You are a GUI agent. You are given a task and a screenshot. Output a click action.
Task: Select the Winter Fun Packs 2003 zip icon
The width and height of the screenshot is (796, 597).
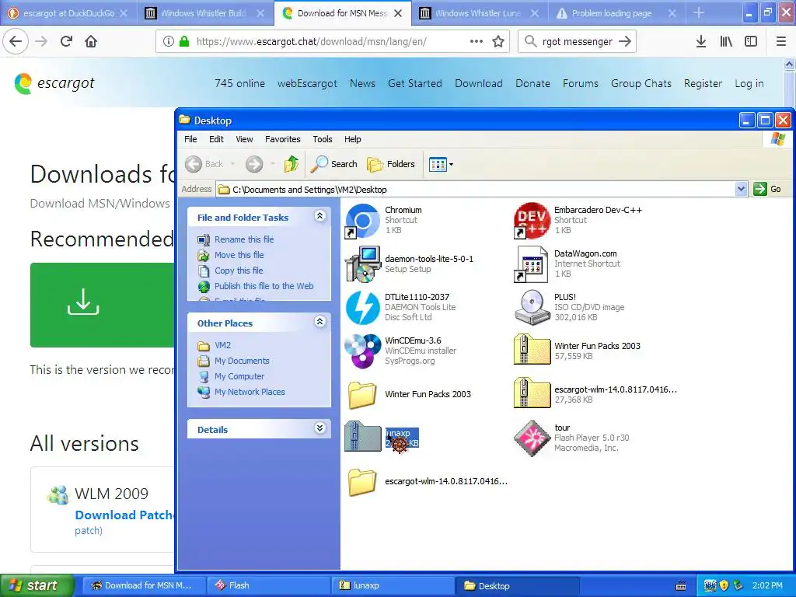(532, 351)
